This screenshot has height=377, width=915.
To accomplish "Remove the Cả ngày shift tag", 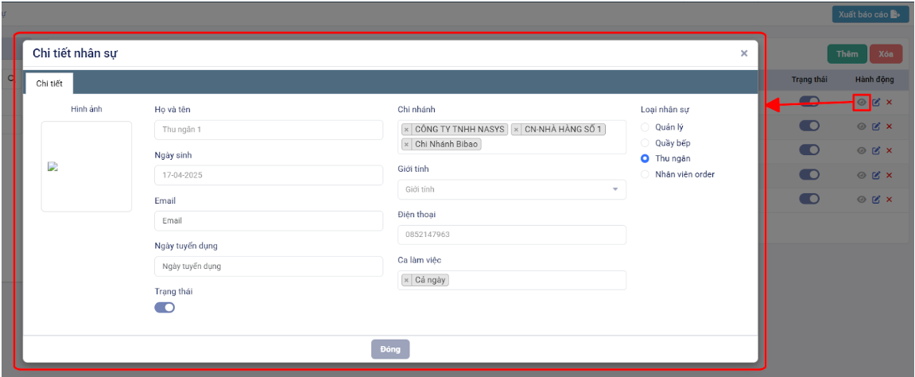I will click(407, 280).
